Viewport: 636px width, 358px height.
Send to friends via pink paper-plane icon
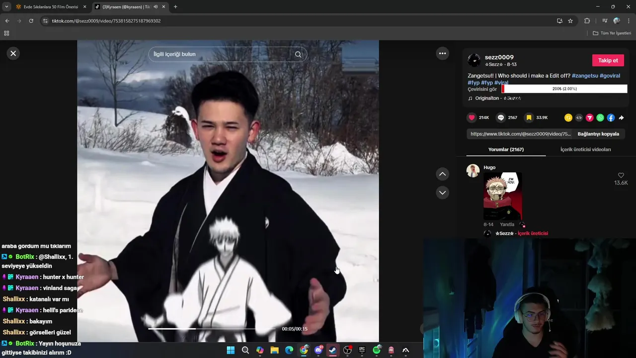(x=589, y=118)
